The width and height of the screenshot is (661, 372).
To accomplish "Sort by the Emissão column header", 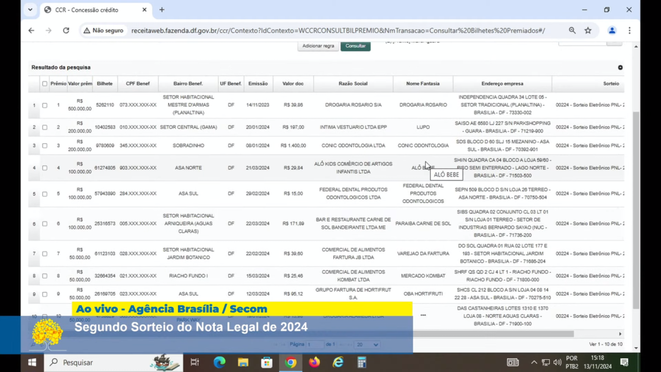I will click(258, 84).
